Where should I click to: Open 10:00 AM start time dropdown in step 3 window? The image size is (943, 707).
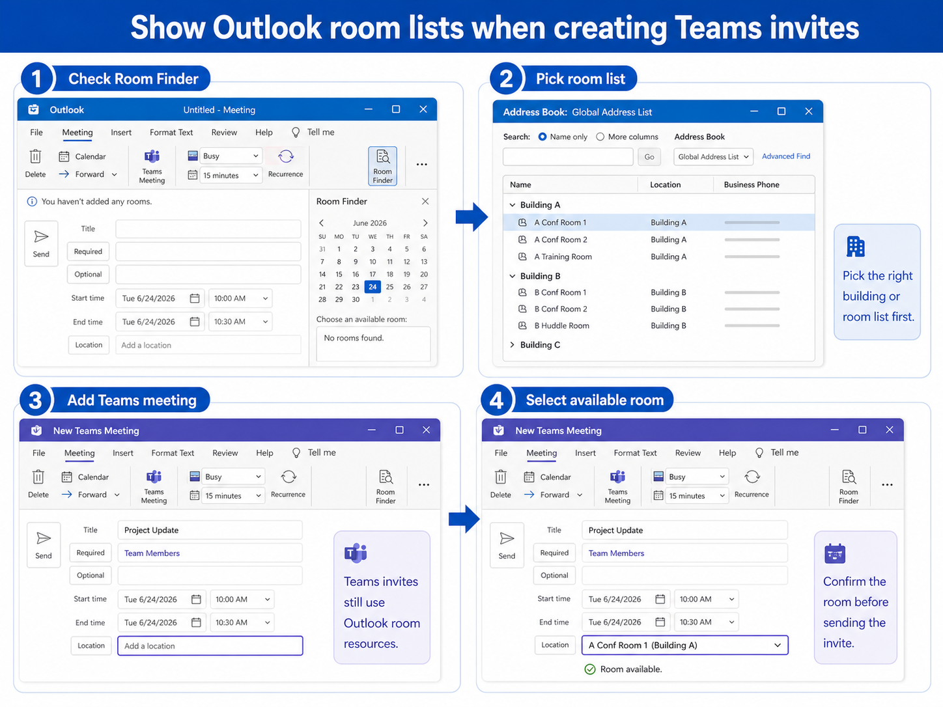pos(242,600)
